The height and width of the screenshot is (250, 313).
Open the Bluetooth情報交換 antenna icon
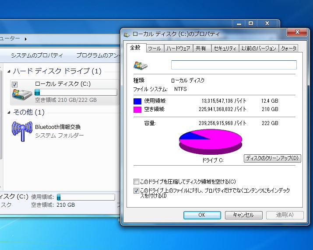[22, 131]
